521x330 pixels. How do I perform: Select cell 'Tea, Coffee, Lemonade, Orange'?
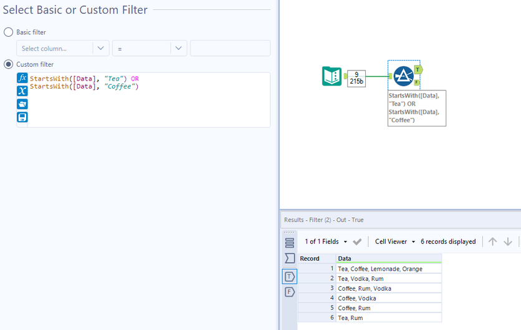(389, 269)
